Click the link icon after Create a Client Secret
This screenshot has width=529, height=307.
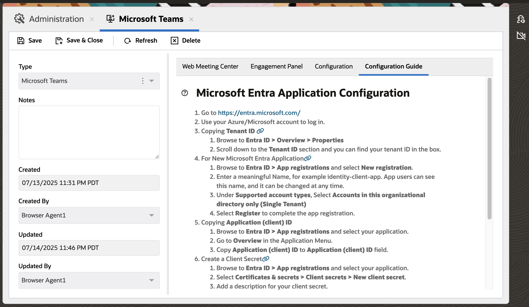[266, 259]
